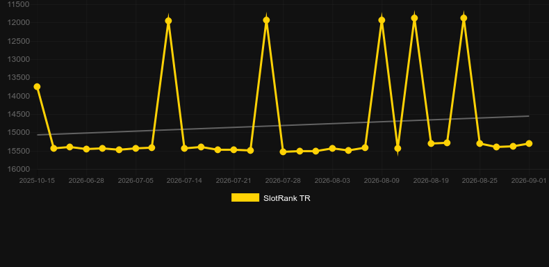Click the x-axis label 2026-07-21
This screenshot has width=549, height=267.
pyautogui.click(x=233, y=181)
